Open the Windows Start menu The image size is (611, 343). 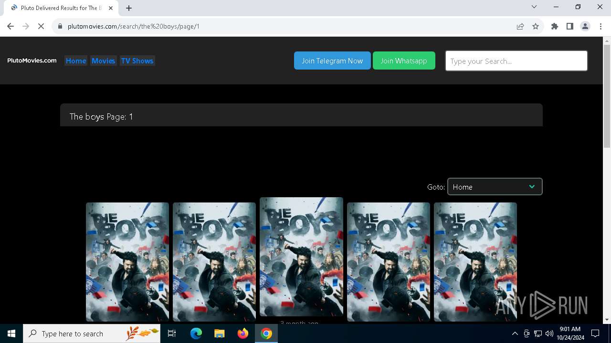point(11,333)
